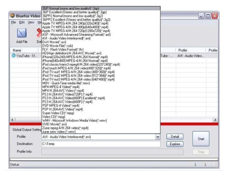Click the file list's right scroll arrow
229x171 pixels.
215,120
